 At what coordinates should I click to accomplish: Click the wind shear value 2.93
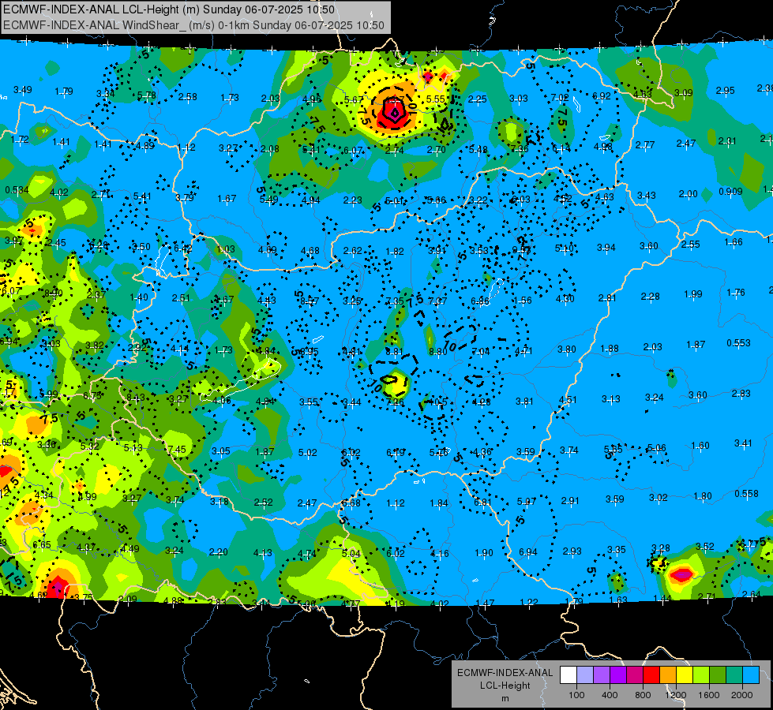coord(572,551)
